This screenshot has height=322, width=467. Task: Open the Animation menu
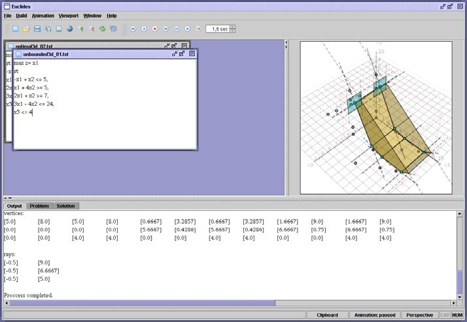click(x=43, y=16)
